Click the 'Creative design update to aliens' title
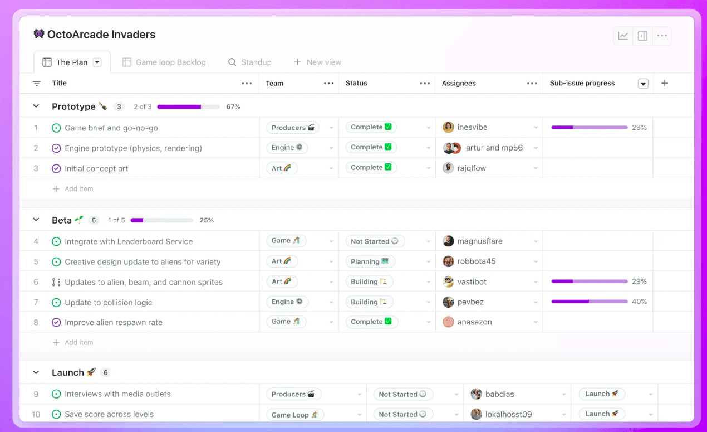Image resolution: width=707 pixels, height=432 pixels. click(x=143, y=262)
